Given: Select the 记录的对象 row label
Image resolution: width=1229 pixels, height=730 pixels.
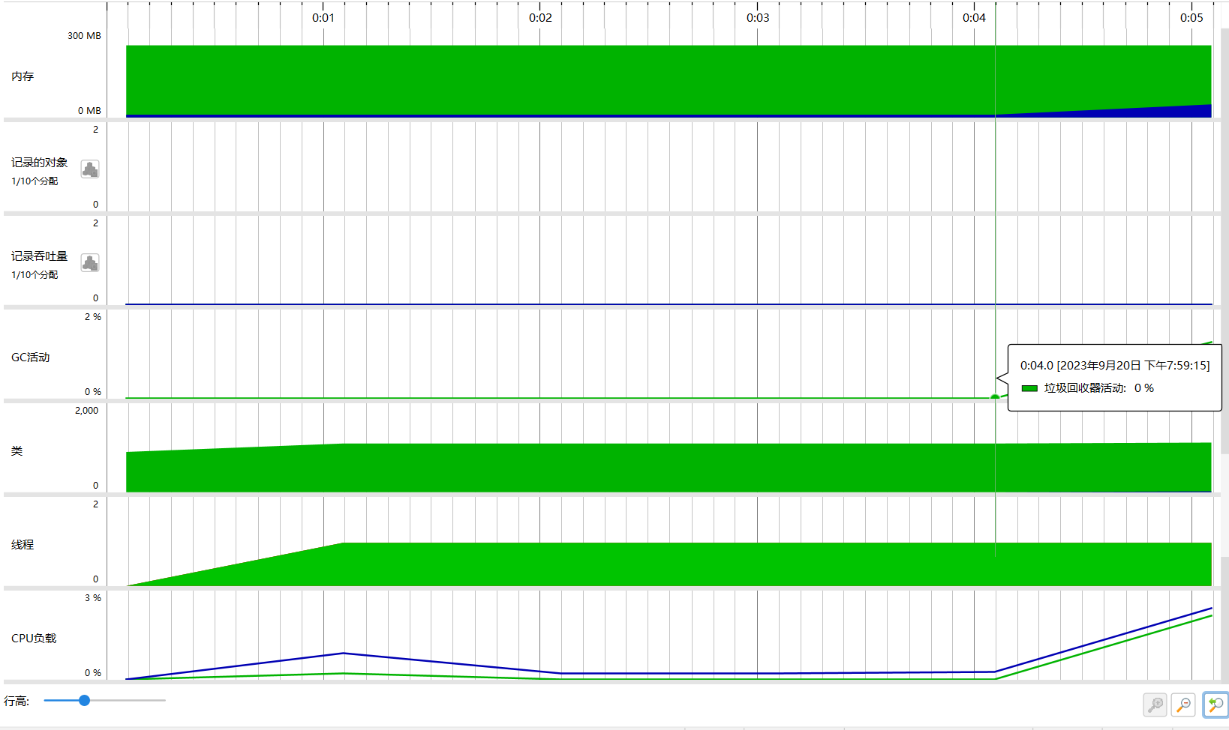Looking at the screenshot, I should click(39, 163).
